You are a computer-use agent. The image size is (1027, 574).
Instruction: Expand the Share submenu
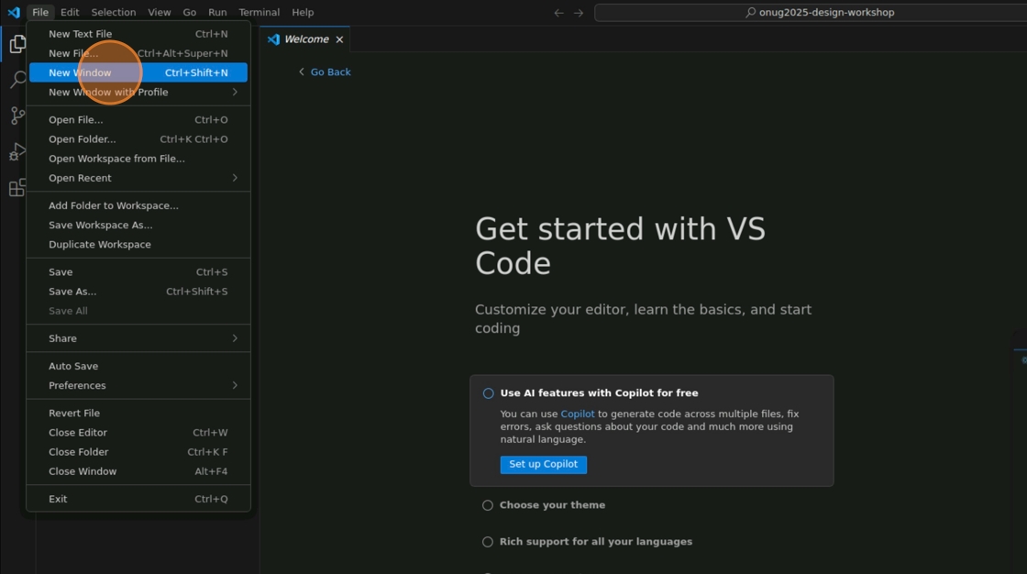(x=138, y=338)
